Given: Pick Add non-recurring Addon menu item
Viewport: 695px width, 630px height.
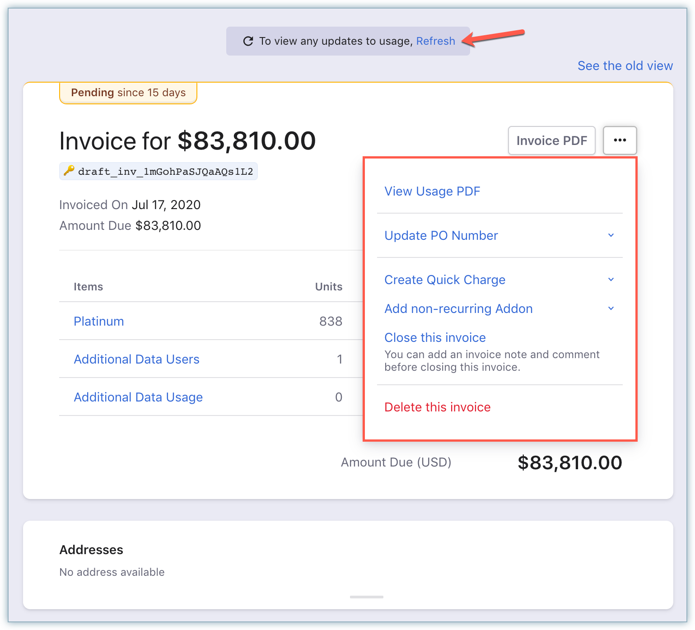Looking at the screenshot, I should point(458,309).
